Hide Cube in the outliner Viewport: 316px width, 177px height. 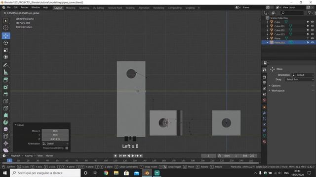(x=313, y=22)
